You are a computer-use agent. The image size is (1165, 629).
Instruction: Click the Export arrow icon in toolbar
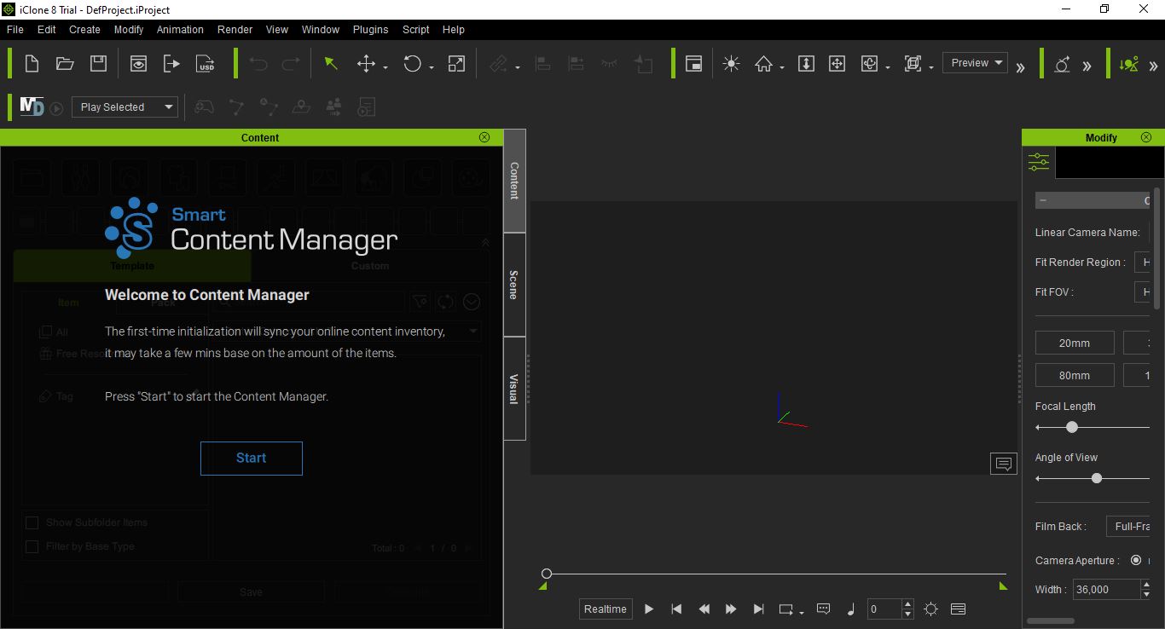(171, 63)
